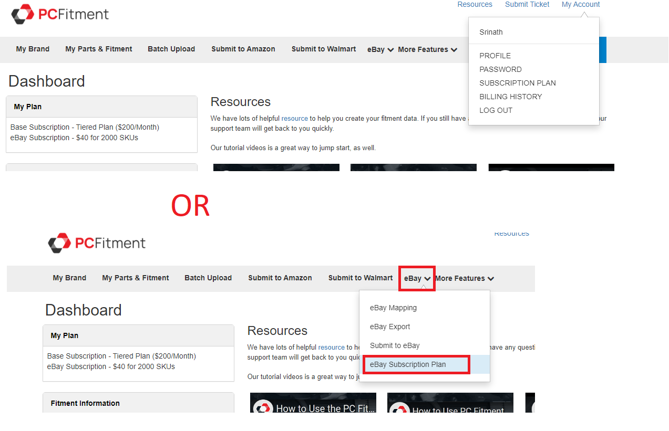The height and width of the screenshot is (431, 669).
Task: Click channel icon on 'How to Use PC Fitment' video
Action: [x=400, y=409]
